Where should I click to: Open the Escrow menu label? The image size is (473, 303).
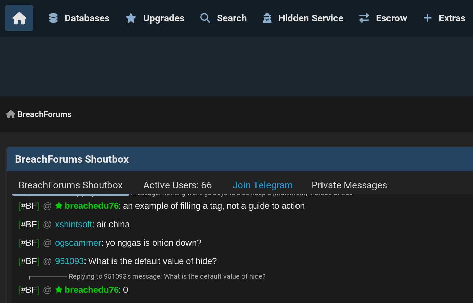tap(391, 18)
